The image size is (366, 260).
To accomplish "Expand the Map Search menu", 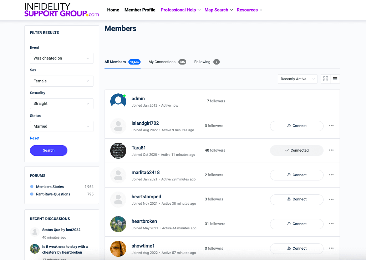I will coord(218,10).
